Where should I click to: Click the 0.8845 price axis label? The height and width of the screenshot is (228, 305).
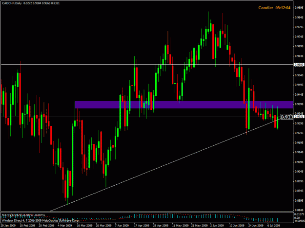tap(299, 210)
